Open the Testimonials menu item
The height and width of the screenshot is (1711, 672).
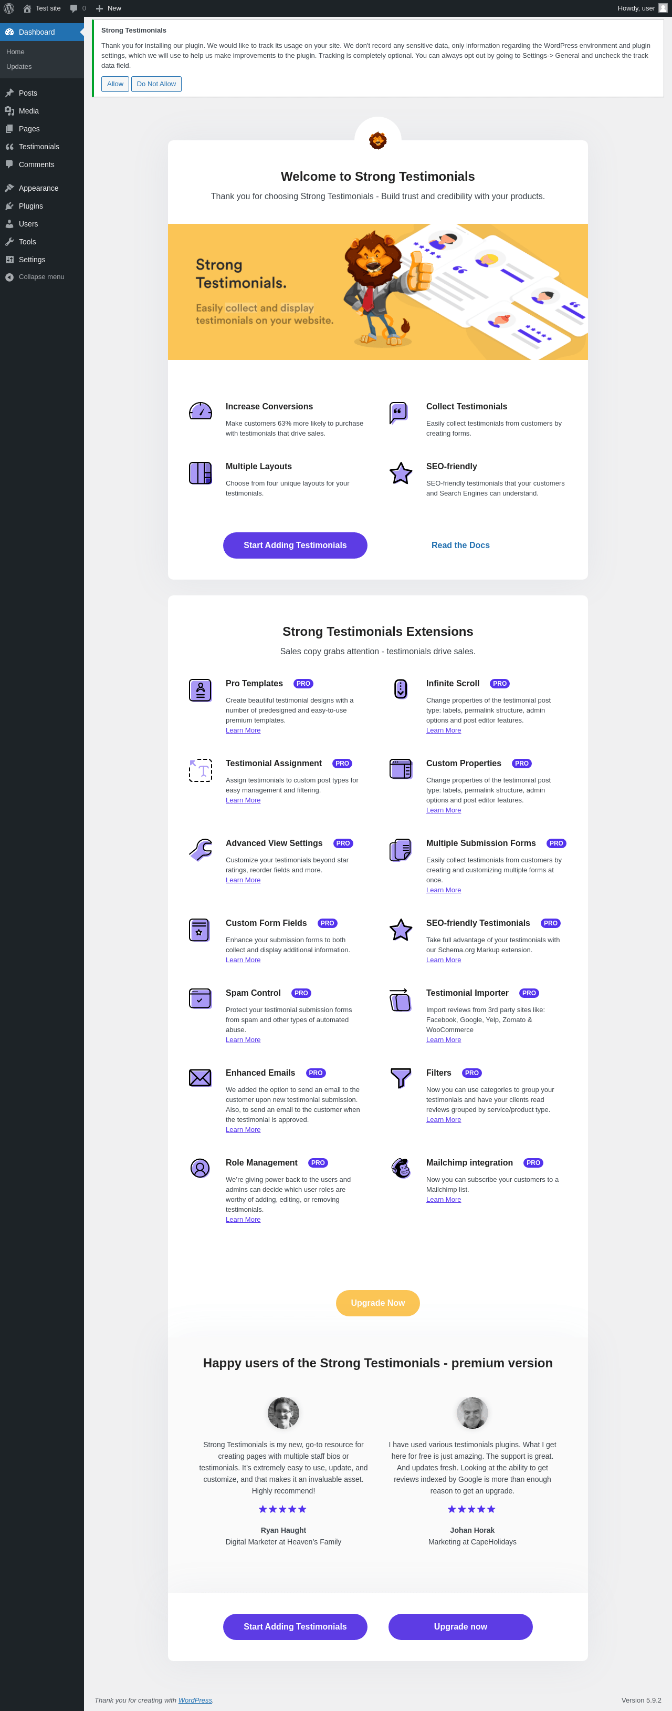[x=38, y=147]
